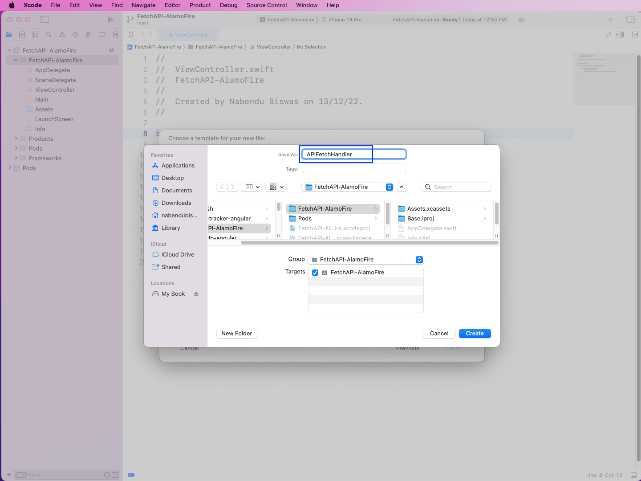The width and height of the screenshot is (641, 481).
Task: Click the Run (play) button in toolbar
Action: click(110, 20)
